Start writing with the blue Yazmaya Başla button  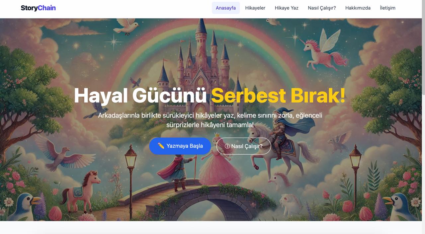tap(180, 146)
